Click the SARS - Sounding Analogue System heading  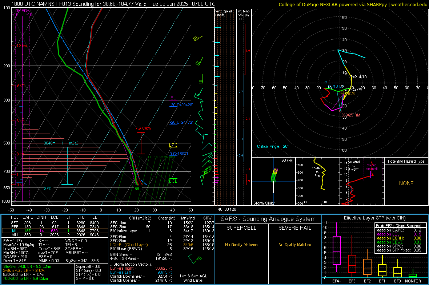(268, 219)
